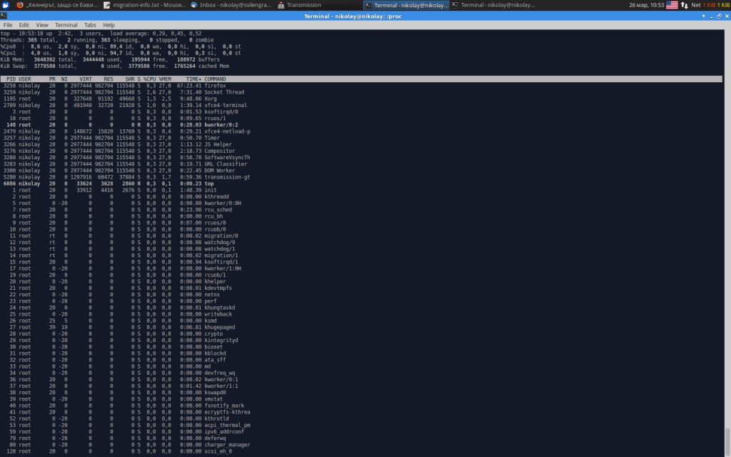Click the %Cpu1 usage line

(121, 53)
